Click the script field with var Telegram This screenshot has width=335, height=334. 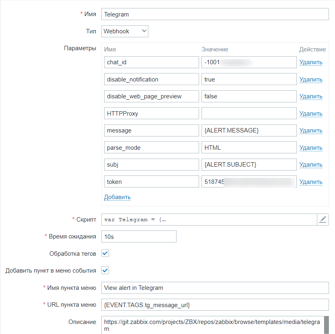(209, 220)
